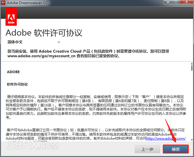Click the '软件许可协议' subheading in agreement body
194x157 pixels.
click(x=17, y=84)
